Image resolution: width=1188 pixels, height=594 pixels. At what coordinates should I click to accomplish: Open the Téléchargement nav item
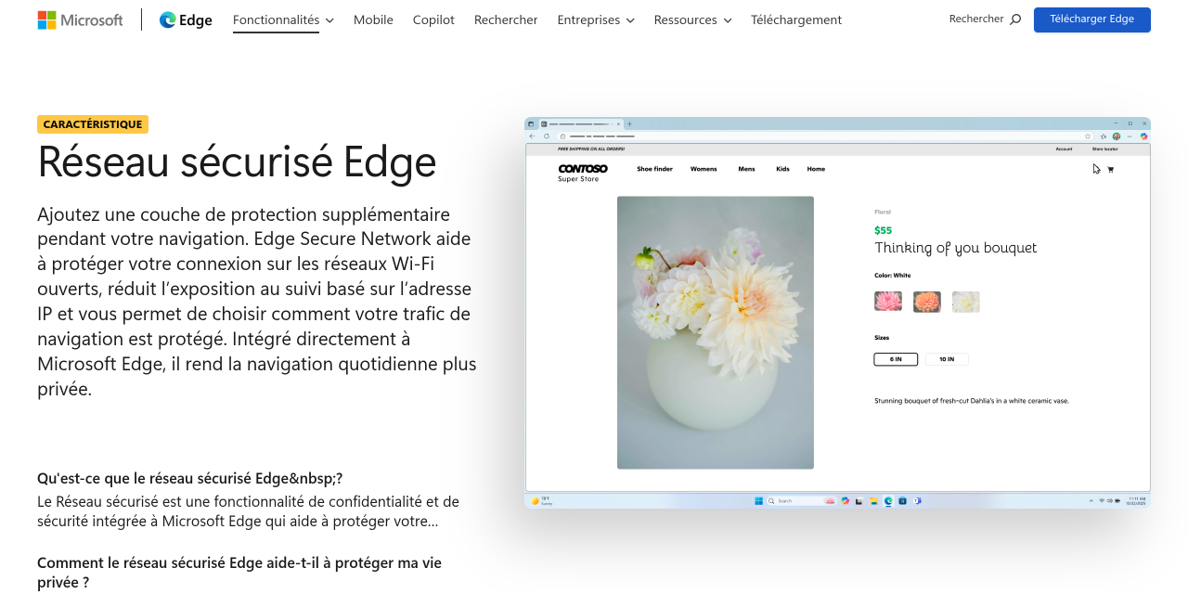click(x=796, y=19)
